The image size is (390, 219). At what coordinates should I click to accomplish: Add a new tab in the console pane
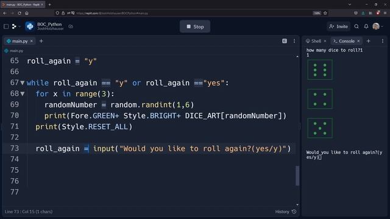368,41
